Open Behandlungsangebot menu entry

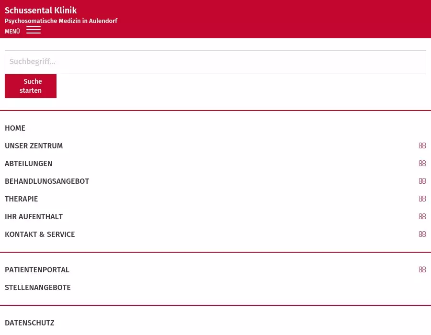coord(47,181)
